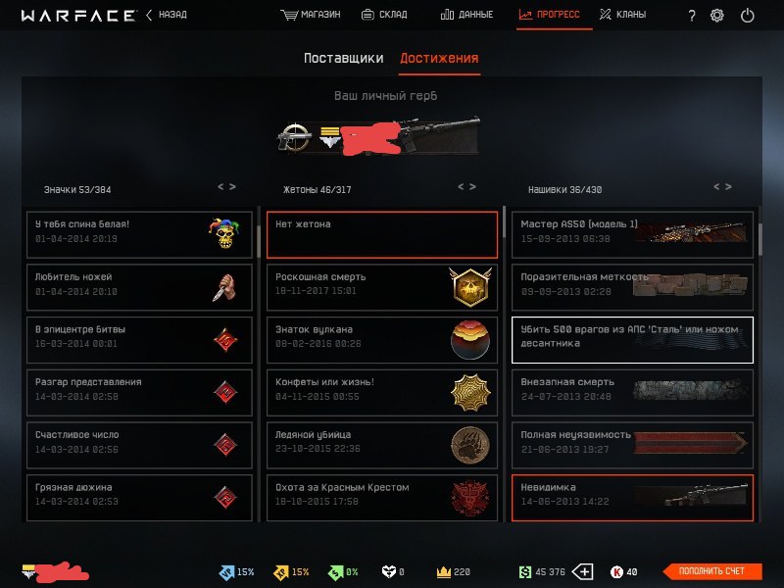The image size is (784, 588).
Task: Go to previous page of Жетоны
Action: [461, 186]
